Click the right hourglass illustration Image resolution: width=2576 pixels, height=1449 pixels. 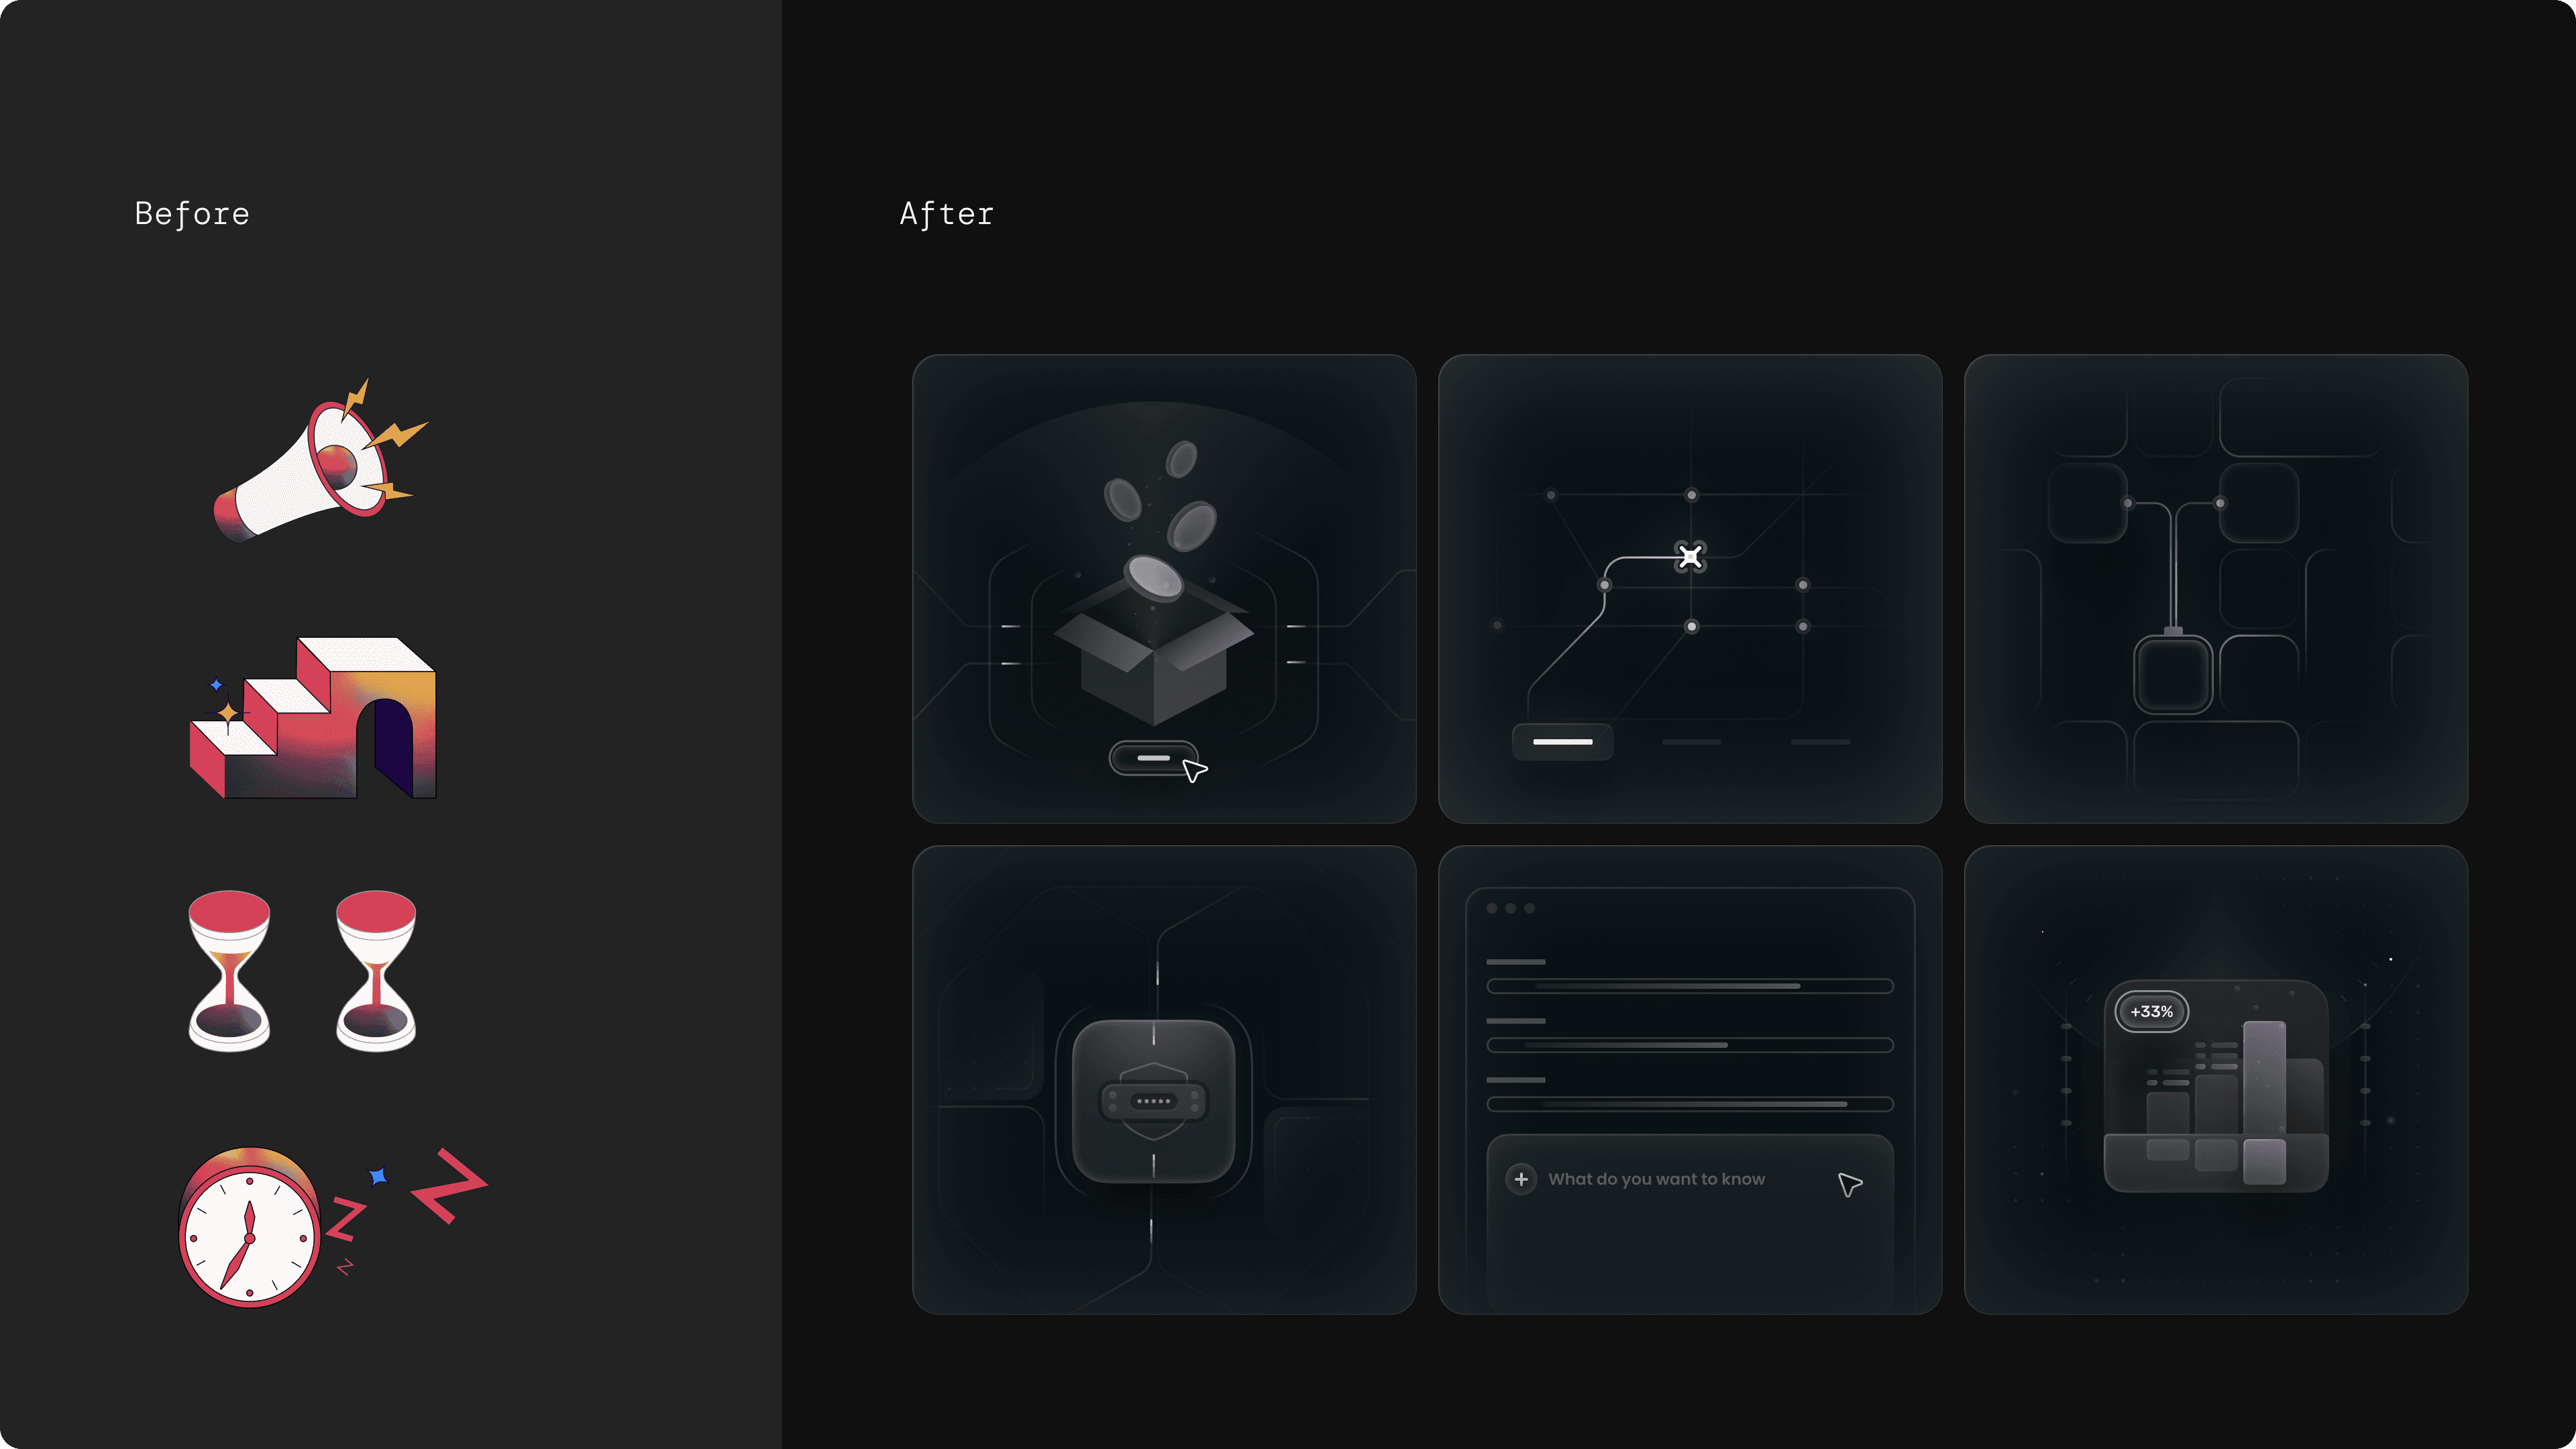376,970
